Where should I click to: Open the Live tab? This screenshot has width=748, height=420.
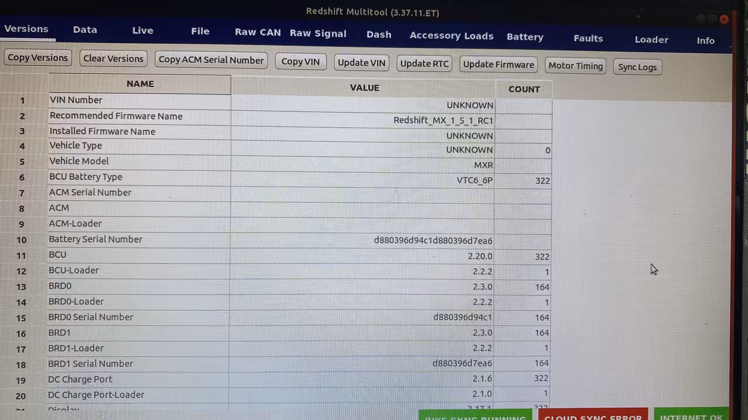143,30
